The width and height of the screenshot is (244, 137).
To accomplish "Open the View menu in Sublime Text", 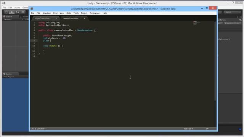I will [62, 13].
